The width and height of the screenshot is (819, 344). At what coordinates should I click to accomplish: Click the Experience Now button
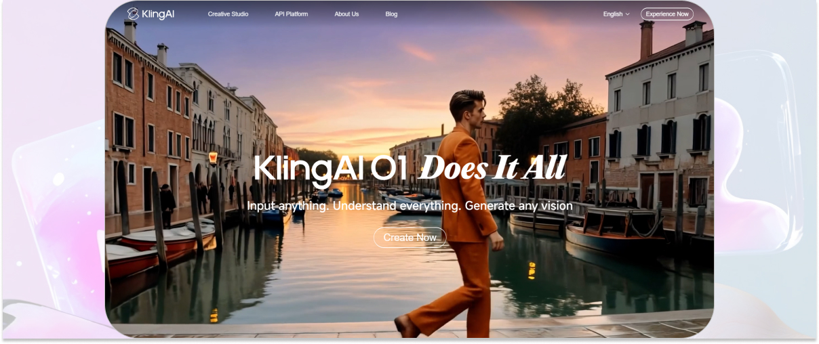click(667, 14)
